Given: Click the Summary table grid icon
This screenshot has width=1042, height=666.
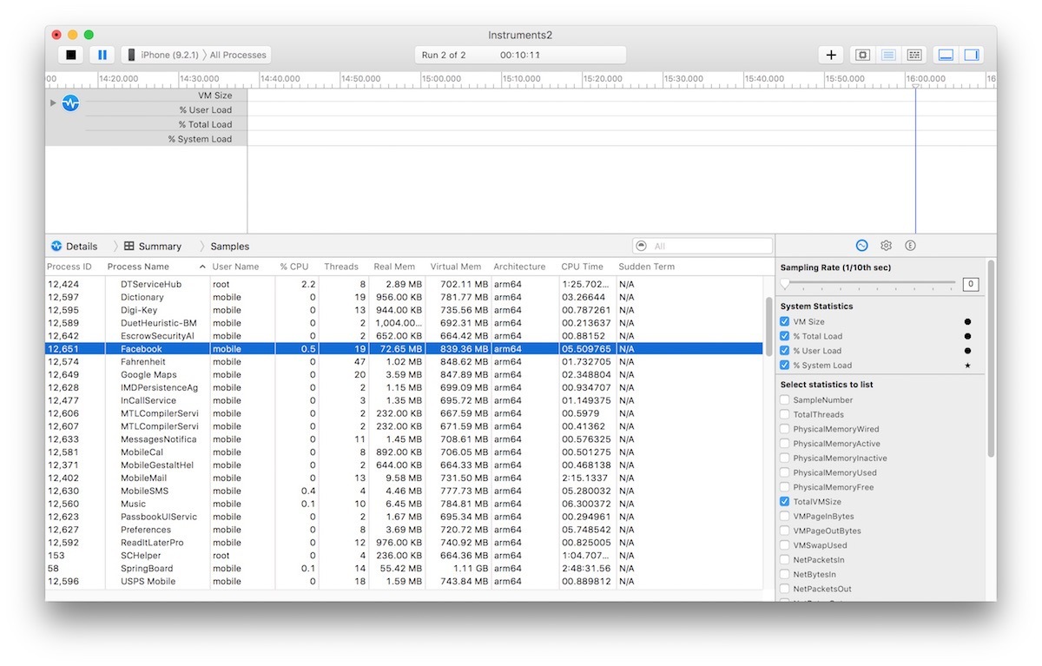Looking at the screenshot, I should point(129,246).
